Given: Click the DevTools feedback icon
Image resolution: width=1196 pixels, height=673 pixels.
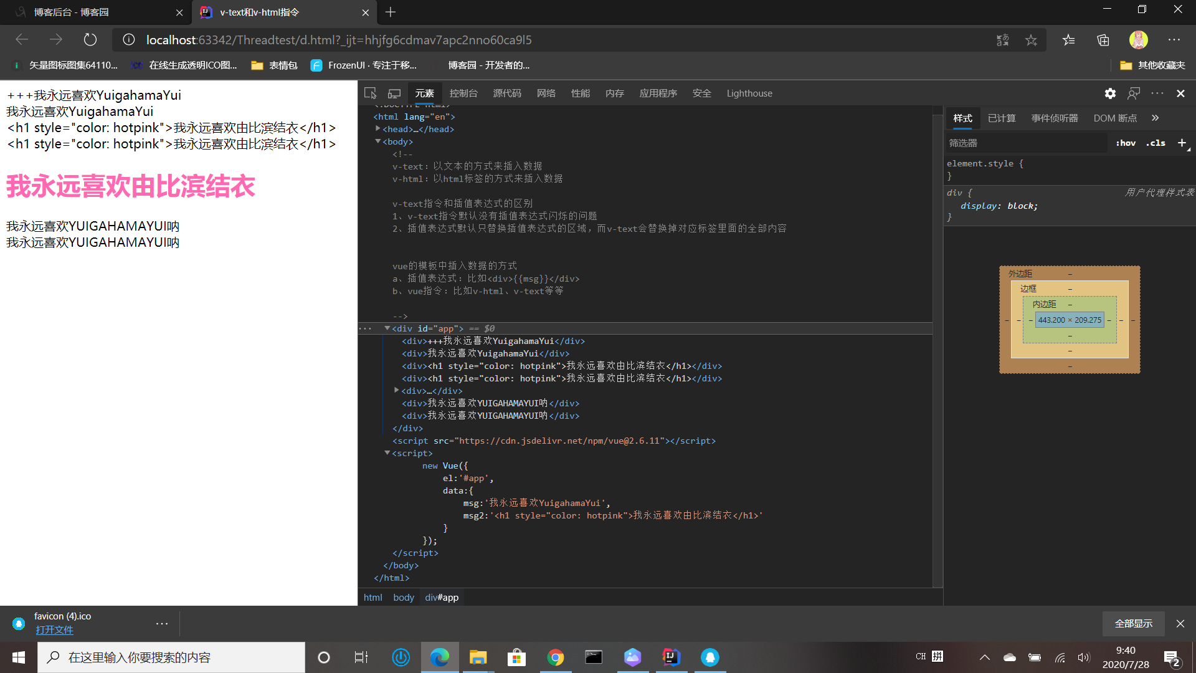Looking at the screenshot, I should click(x=1134, y=93).
